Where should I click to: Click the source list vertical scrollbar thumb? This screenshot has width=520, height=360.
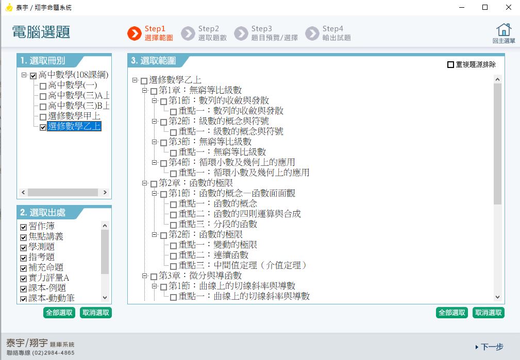click(x=105, y=252)
